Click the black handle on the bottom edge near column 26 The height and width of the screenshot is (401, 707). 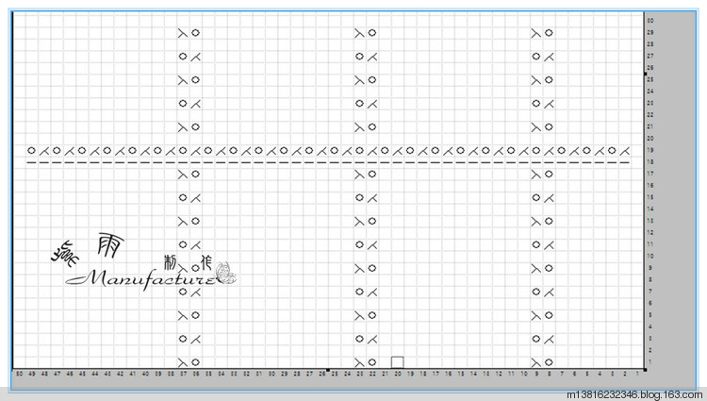click(x=328, y=370)
